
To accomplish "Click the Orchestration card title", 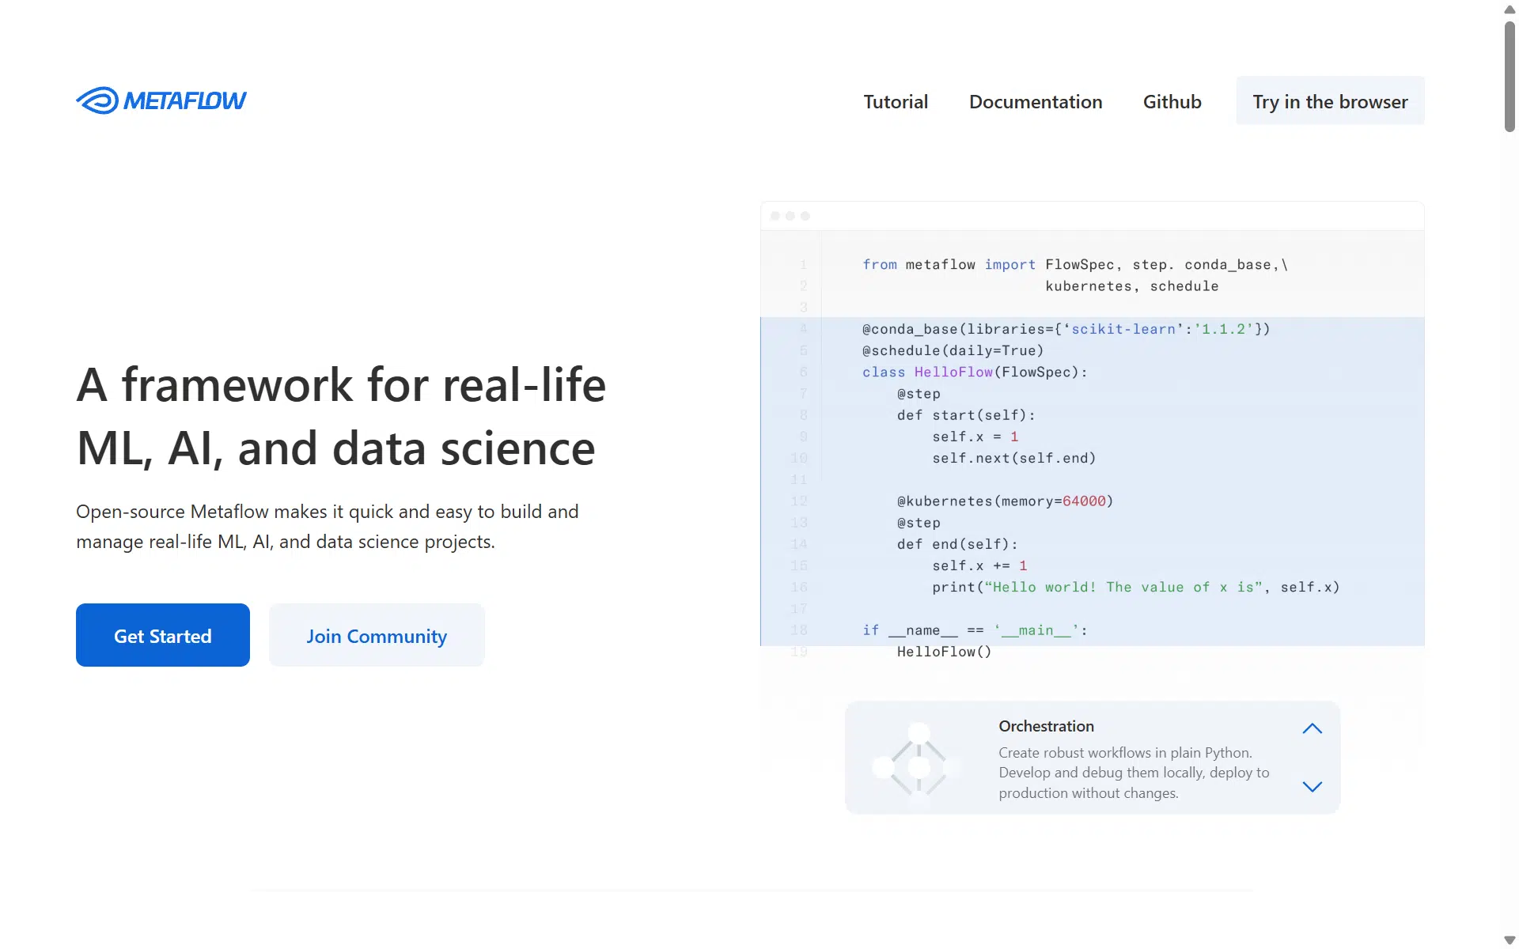I will point(1046,726).
